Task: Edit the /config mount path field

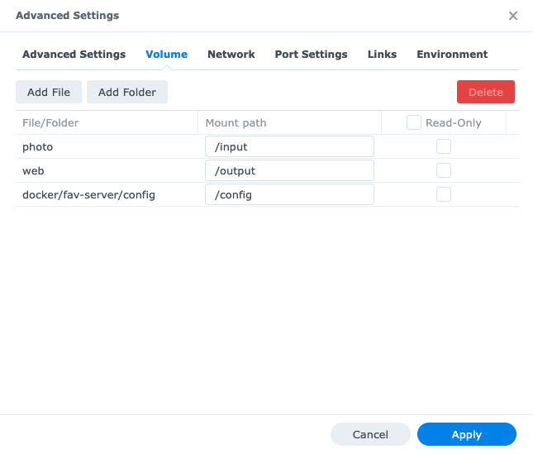Action: 289,194
